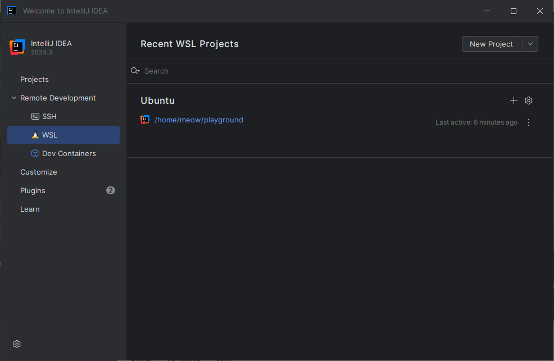Open Ubuntu distribution settings gear
The width and height of the screenshot is (554, 361).
528,100
